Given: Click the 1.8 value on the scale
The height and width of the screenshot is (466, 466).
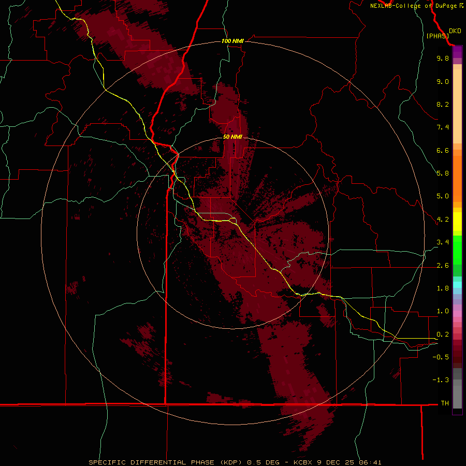Looking at the screenshot, I should [x=443, y=288].
